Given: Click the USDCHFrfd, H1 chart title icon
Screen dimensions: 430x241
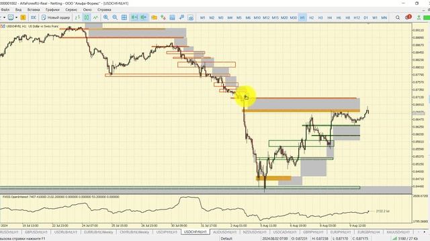Looking at the screenshot, I should tap(3, 26).
